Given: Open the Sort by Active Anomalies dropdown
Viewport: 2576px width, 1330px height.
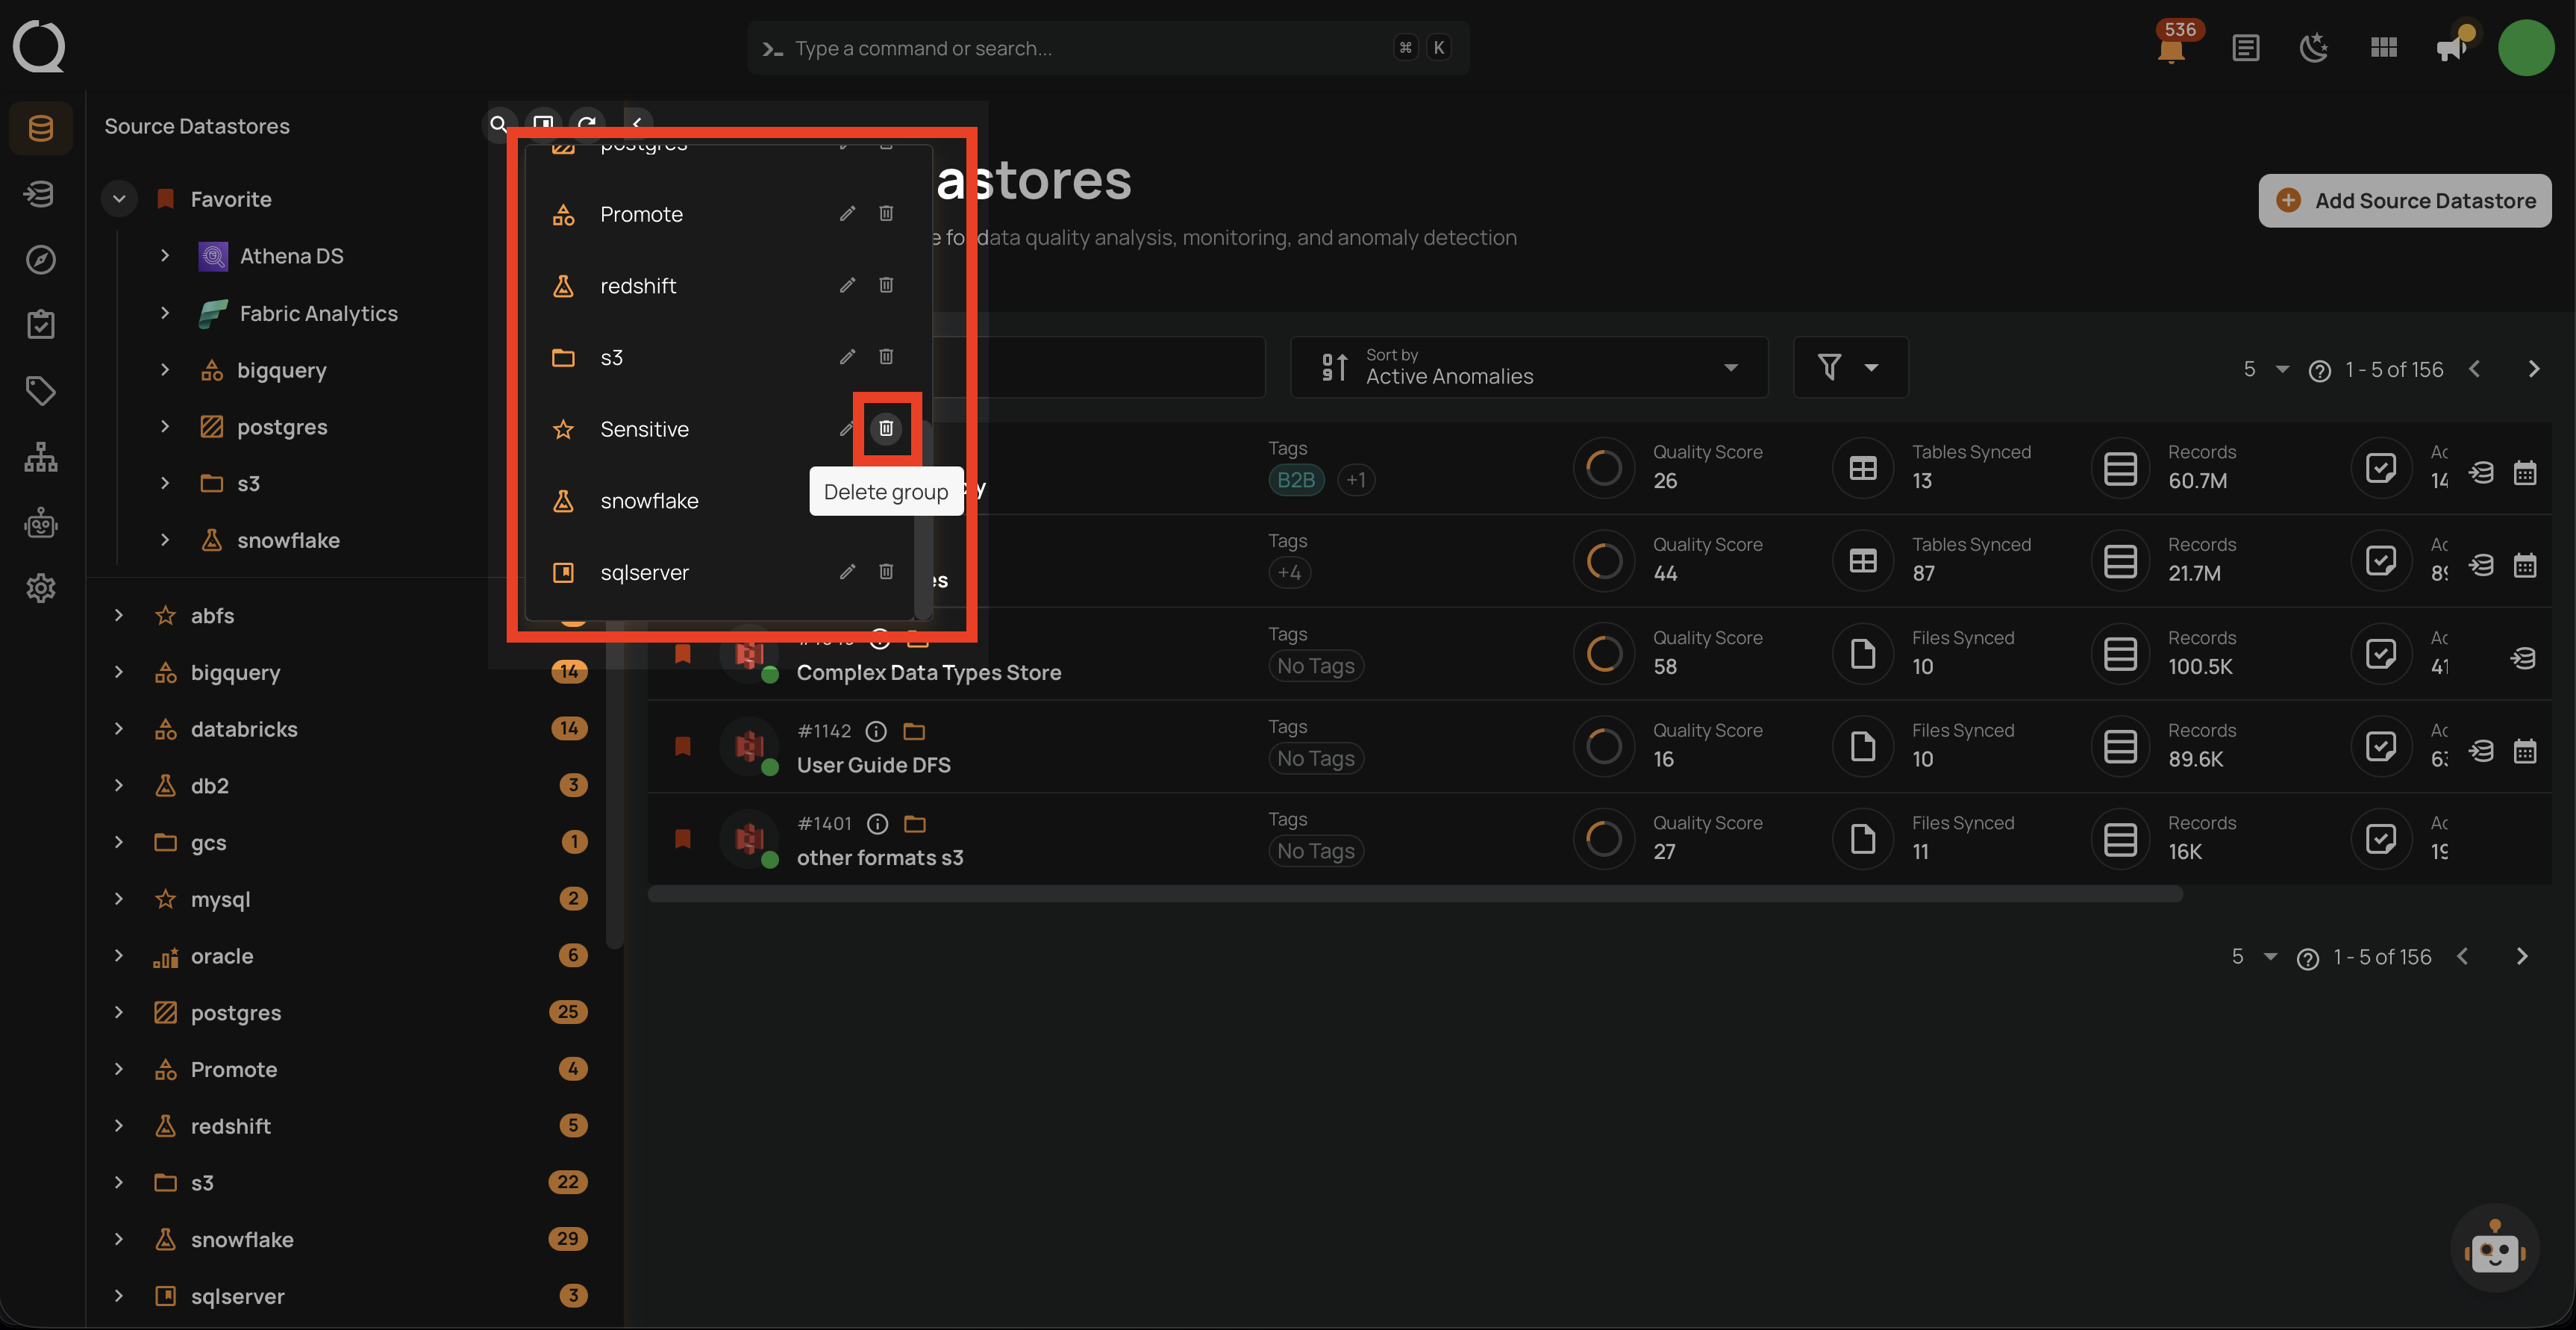Looking at the screenshot, I should [x=1528, y=367].
